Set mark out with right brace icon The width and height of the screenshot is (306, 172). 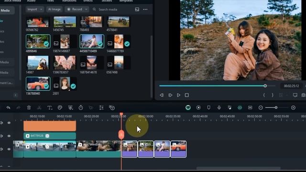pos(273,95)
